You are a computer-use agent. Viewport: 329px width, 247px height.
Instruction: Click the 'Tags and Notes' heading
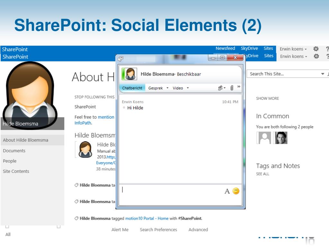(278, 166)
